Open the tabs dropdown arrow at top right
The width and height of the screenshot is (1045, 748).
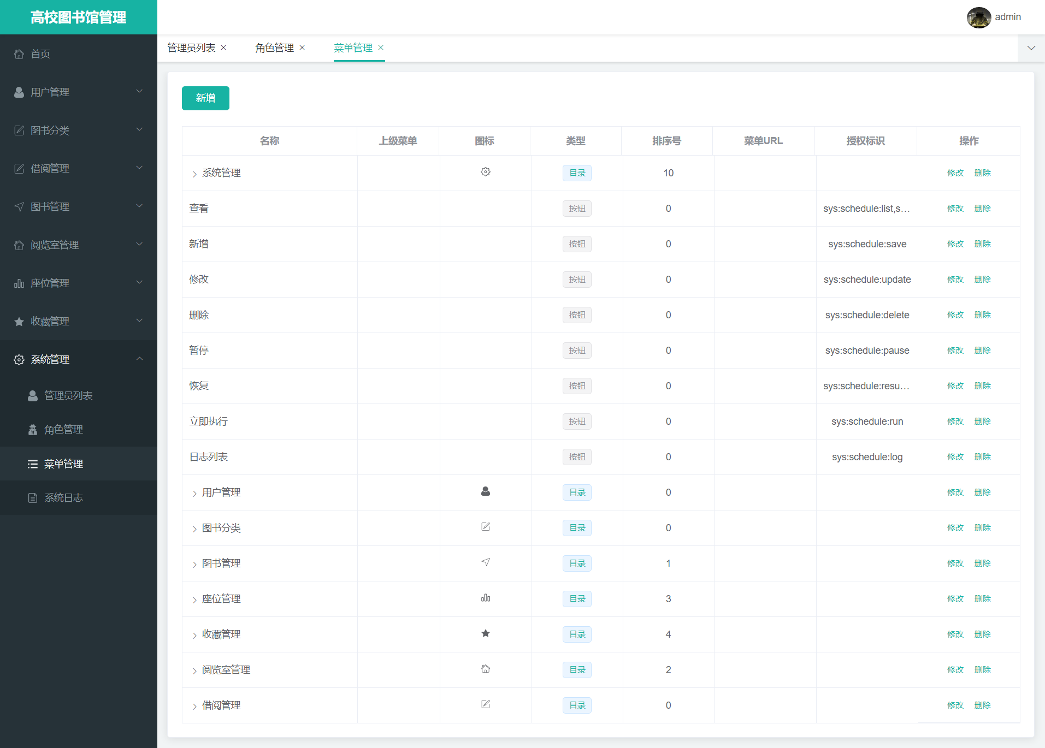click(1031, 48)
